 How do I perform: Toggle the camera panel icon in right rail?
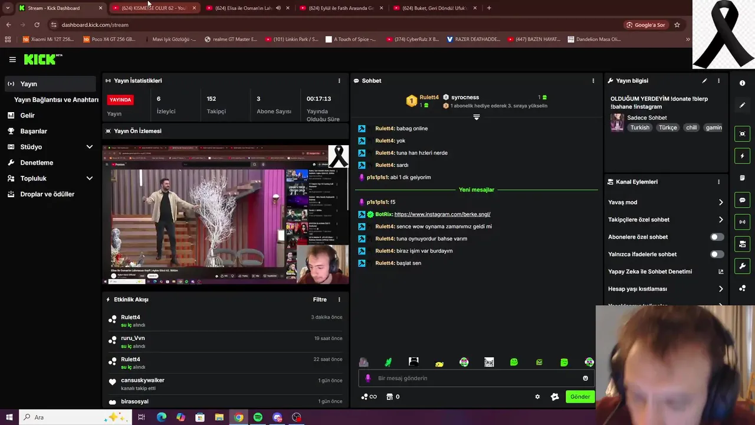(x=743, y=244)
